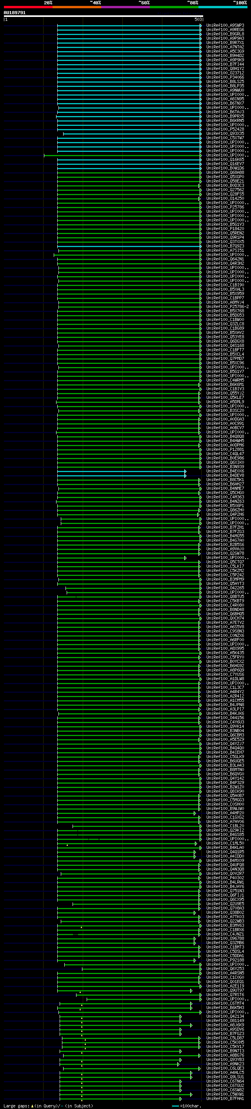Viewport: 251px width, 1109px height.
Task: Select hit UniRef100_Q93X35
Action: [x=225, y=133]
